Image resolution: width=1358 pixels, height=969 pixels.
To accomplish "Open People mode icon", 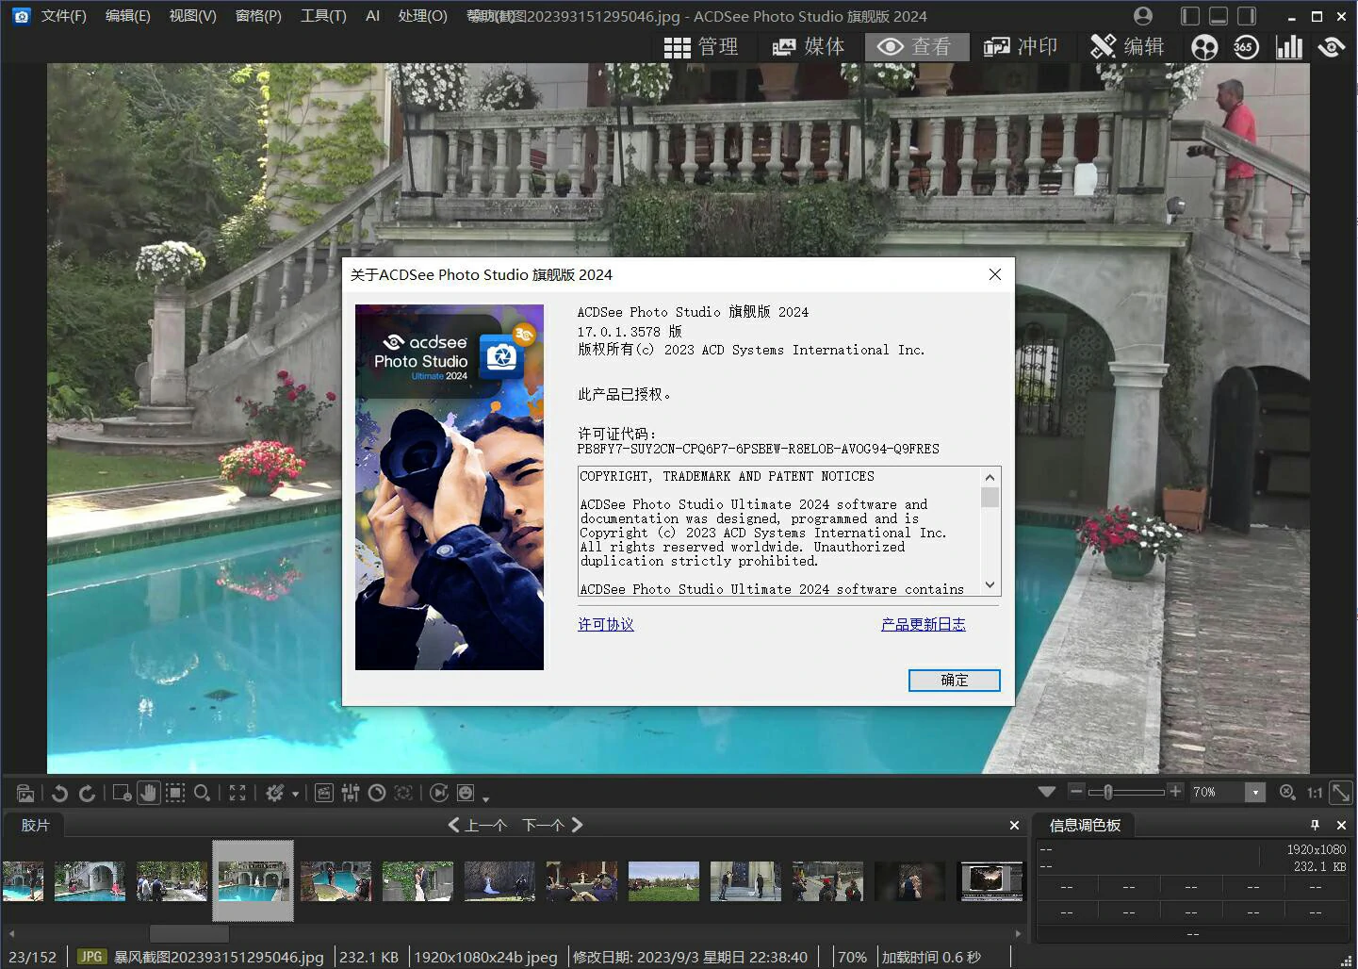I will pos(1204,47).
